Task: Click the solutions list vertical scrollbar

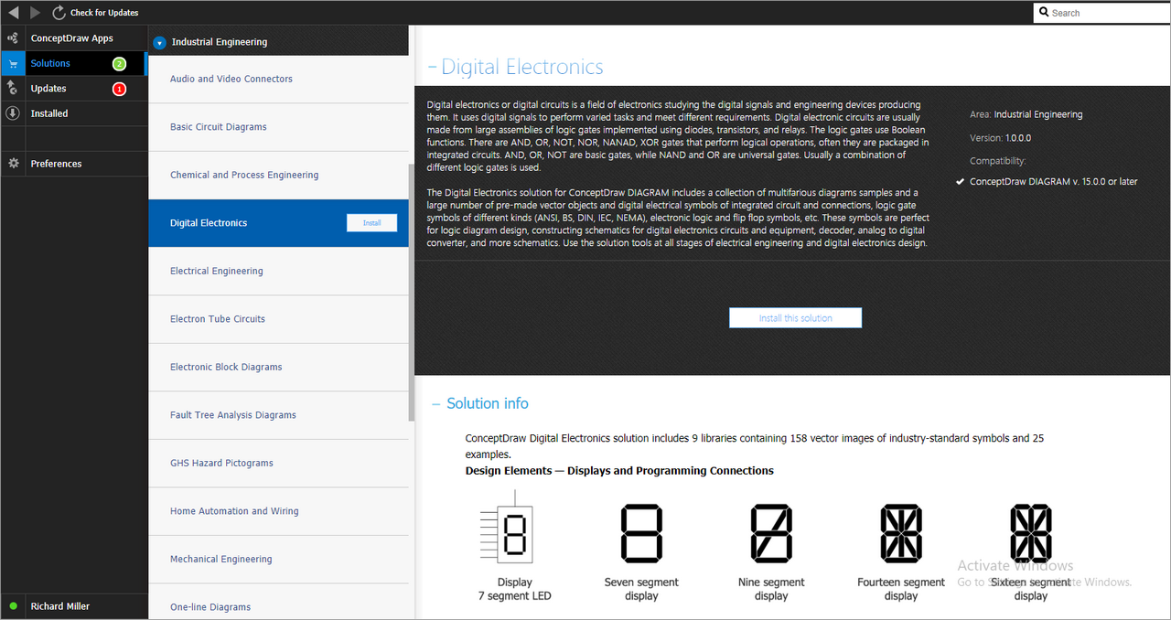Action: [x=411, y=293]
